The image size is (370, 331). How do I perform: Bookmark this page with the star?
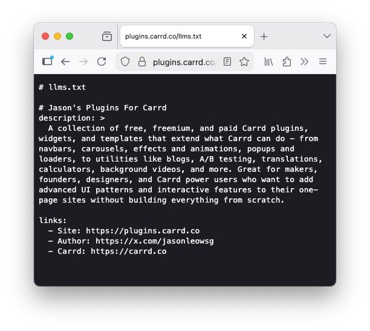[244, 62]
